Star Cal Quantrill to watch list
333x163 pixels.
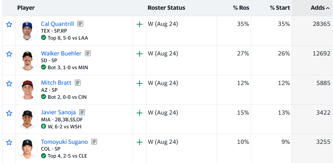click(x=9, y=25)
